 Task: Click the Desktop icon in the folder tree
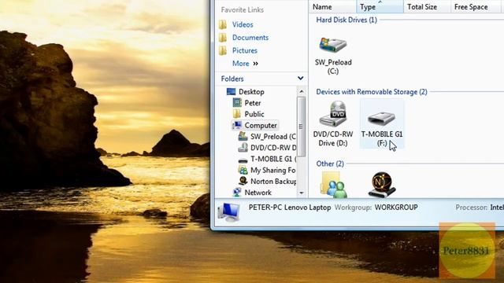pyautogui.click(x=231, y=92)
